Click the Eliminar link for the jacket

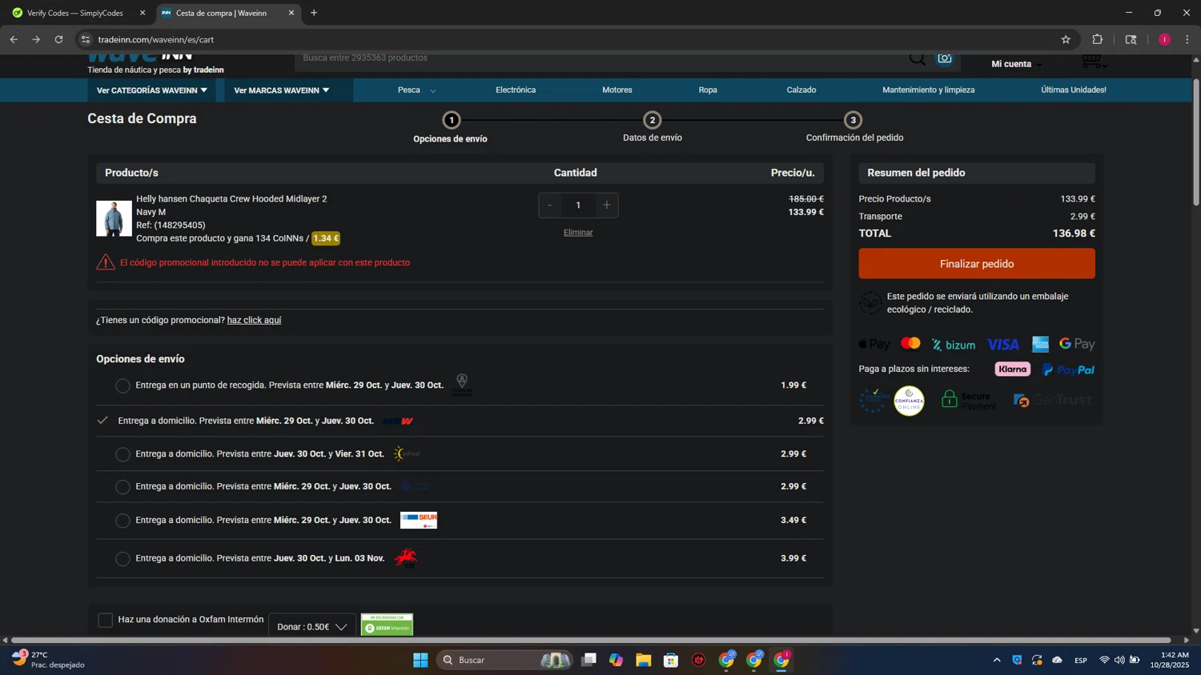pyautogui.click(x=578, y=232)
